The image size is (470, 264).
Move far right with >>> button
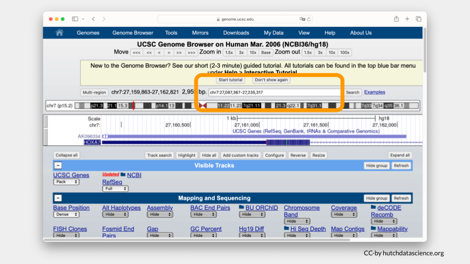click(x=191, y=52)
